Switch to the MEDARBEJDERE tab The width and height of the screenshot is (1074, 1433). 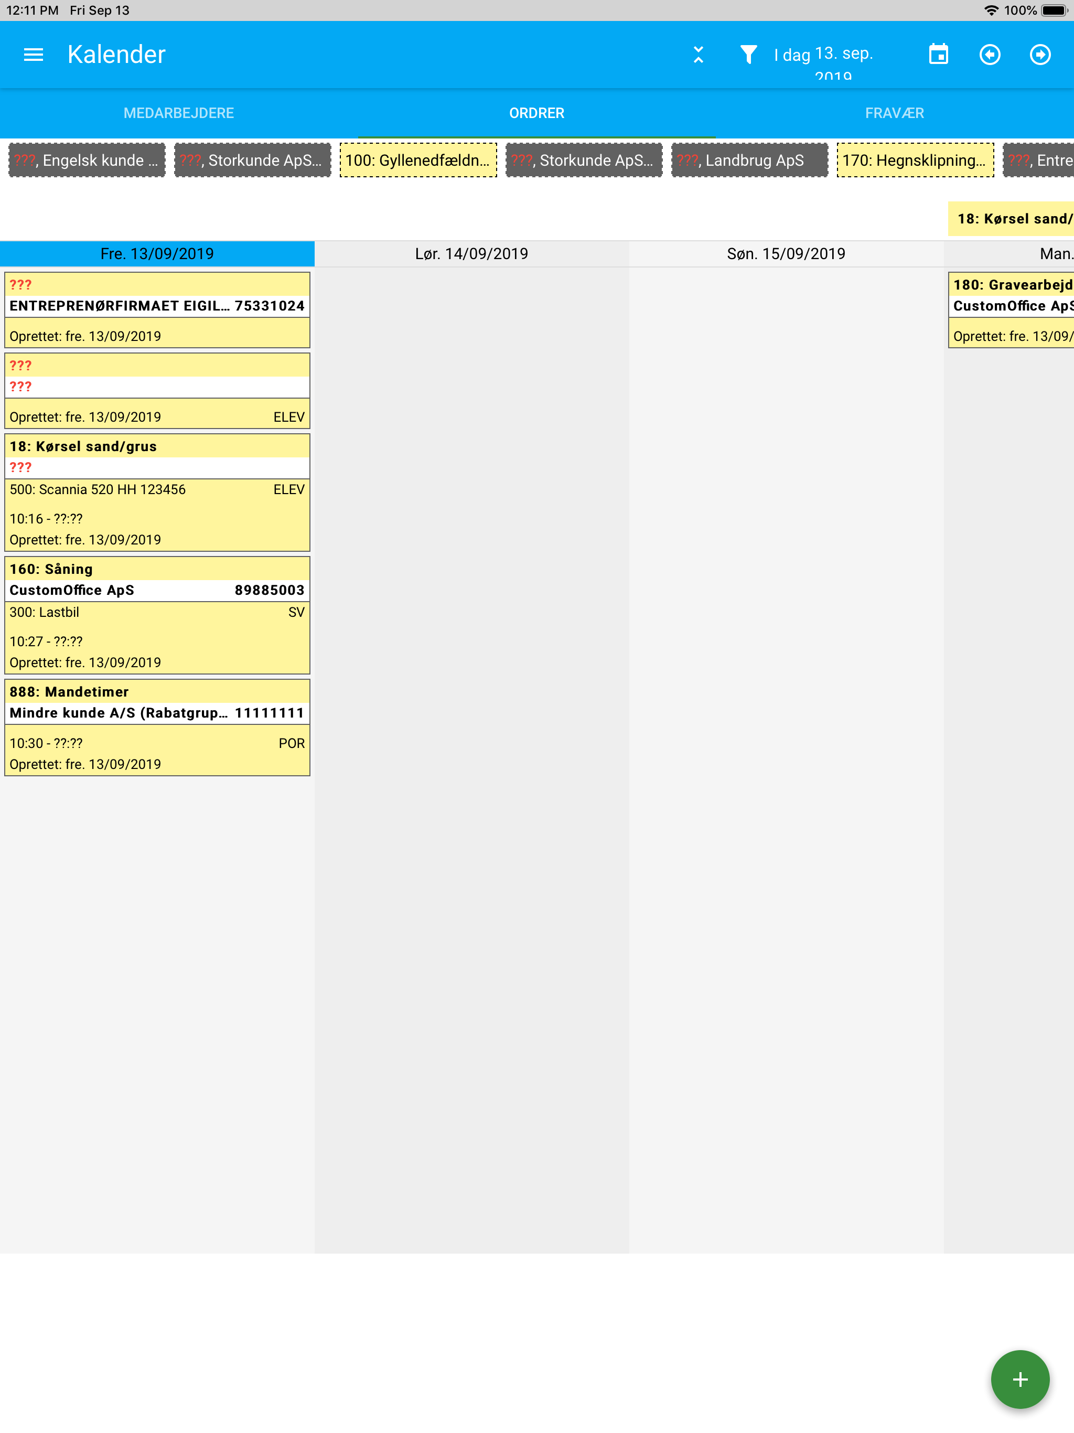click(179, 113)
